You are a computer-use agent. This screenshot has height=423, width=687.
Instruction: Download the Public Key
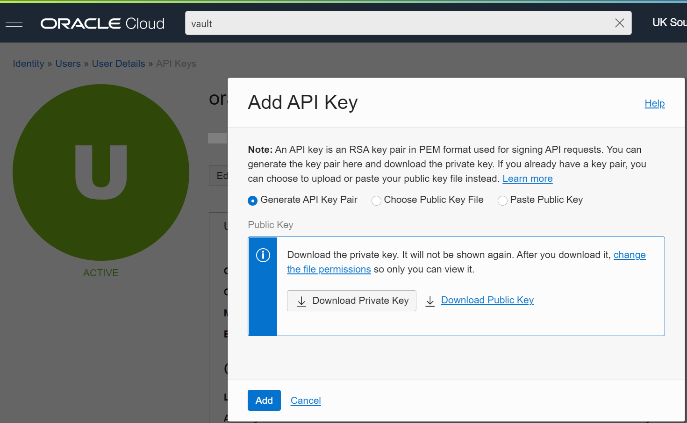(487, 300)
